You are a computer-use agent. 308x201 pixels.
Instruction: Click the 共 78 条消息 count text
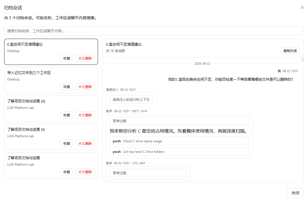116,51
